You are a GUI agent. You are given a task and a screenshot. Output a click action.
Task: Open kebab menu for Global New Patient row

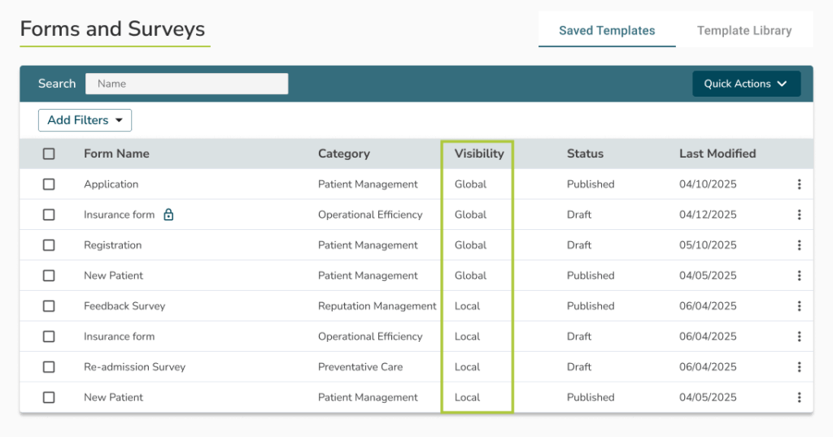point(799,275)
